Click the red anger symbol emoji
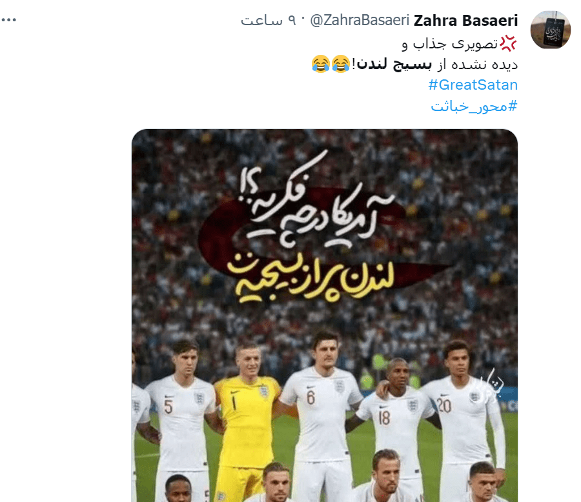The width and height of the screenshot is (581, 502). point(508,43)
